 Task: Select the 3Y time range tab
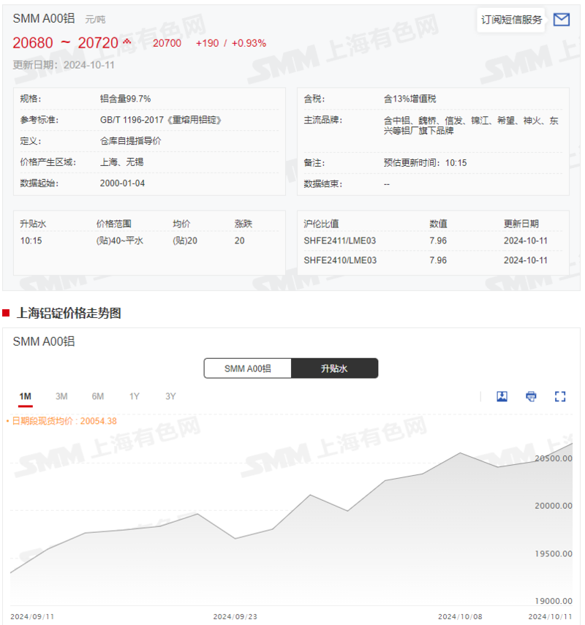pyautogui.click(x=170, y=397)
